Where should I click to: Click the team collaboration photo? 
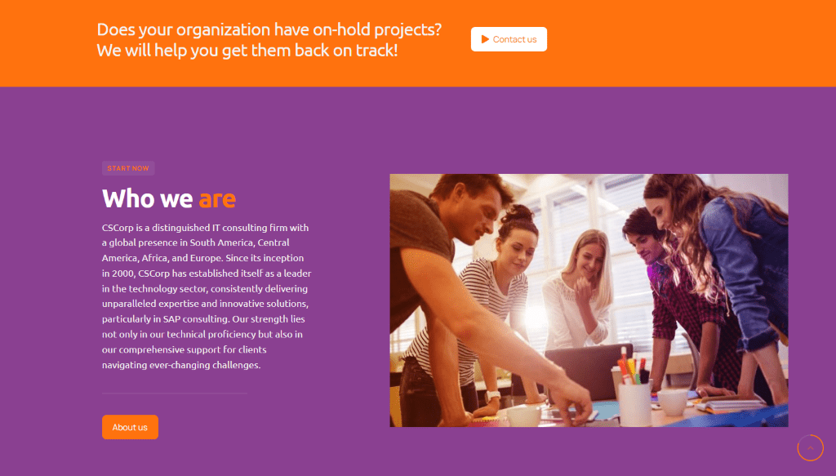pos(589,300)
